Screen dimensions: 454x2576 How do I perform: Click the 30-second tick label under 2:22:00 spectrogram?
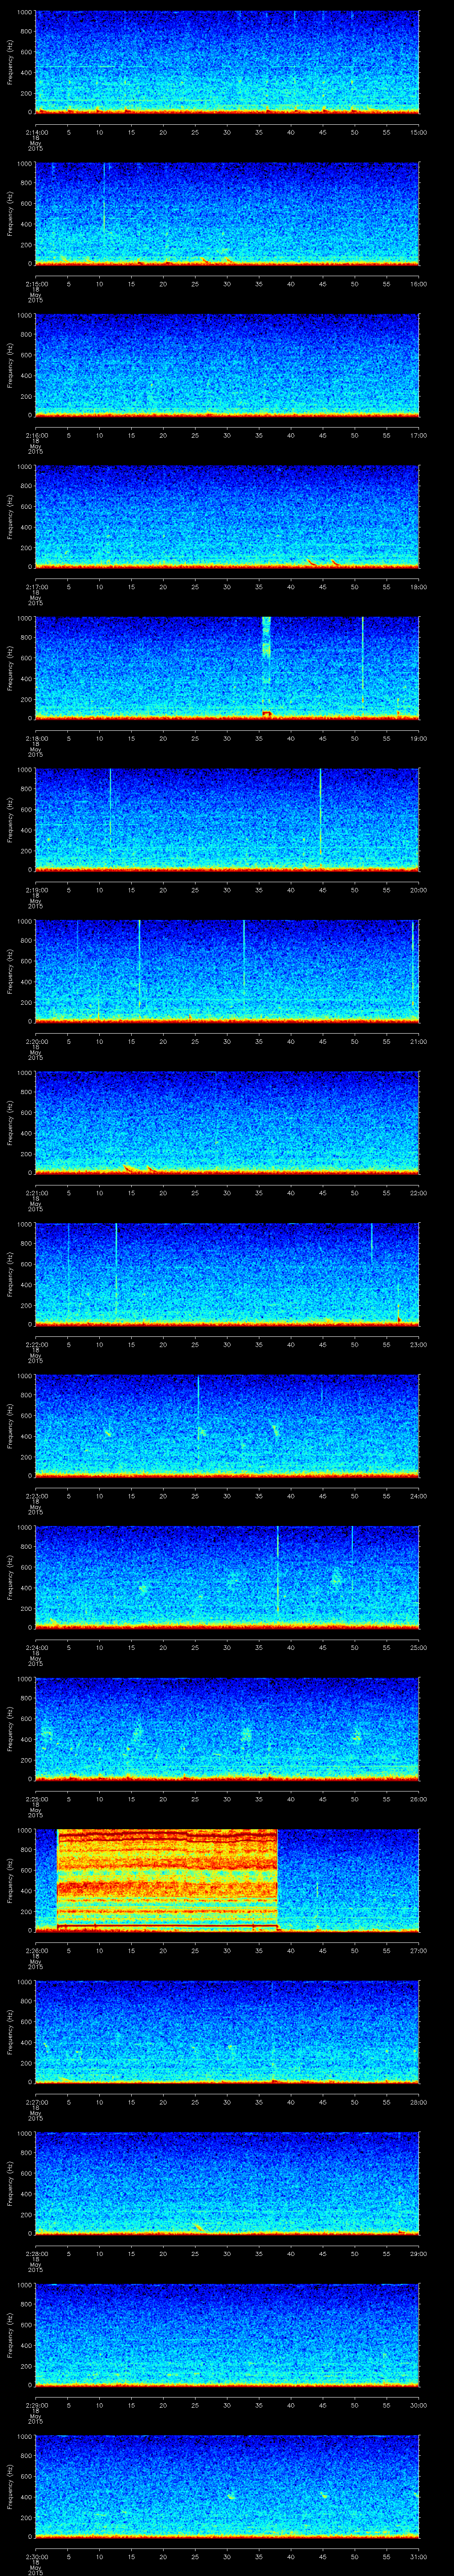coord(227,1344)
